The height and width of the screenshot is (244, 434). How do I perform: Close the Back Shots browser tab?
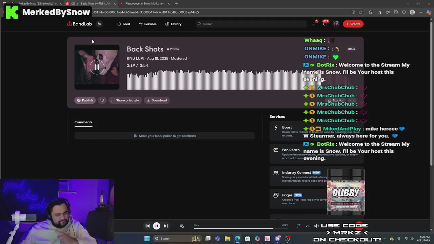click(x=115, y=4)
